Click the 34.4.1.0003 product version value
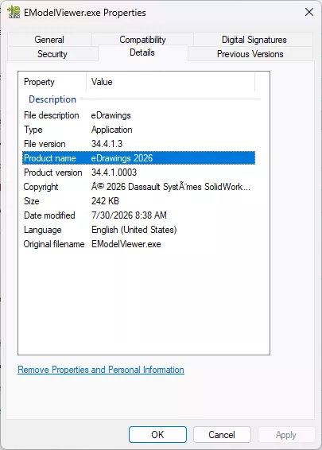The width and height of the screenshot is (322, 450). [x=114, y=173]
